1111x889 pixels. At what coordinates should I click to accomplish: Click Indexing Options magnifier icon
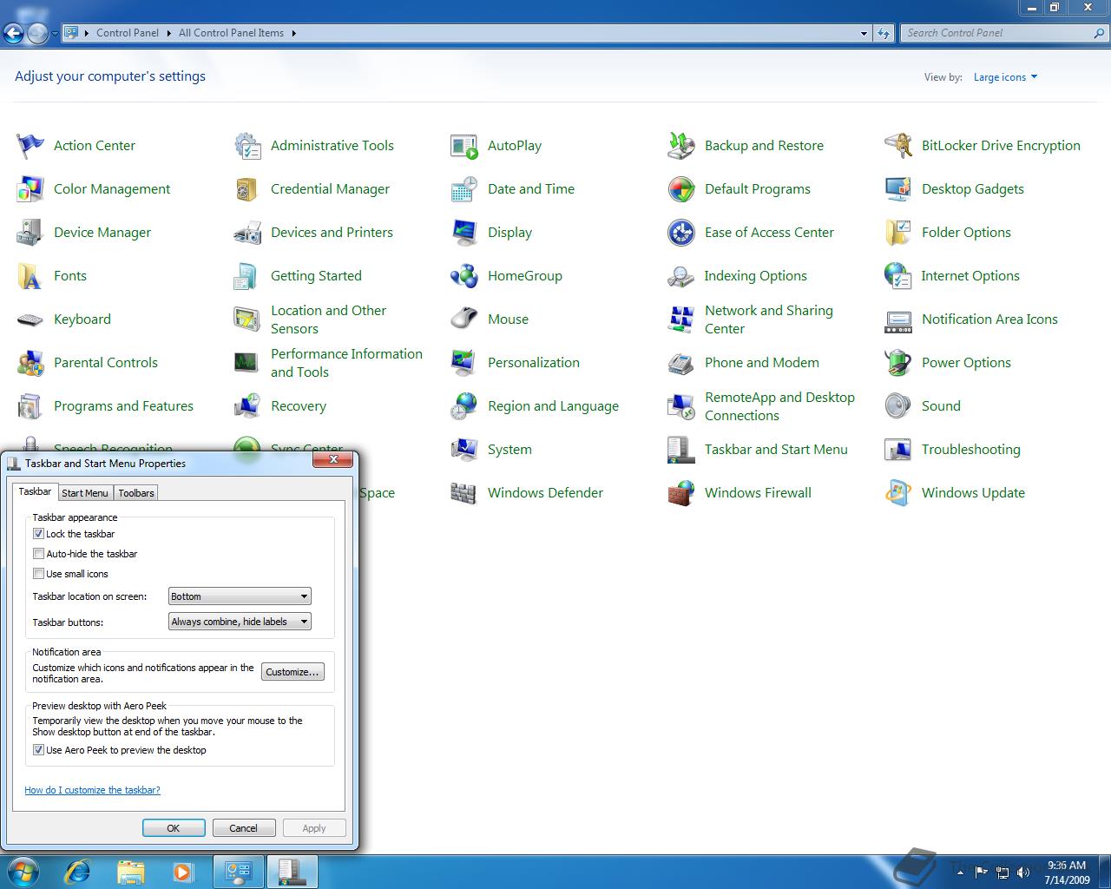pyautogui.click(x=681, y=276)
